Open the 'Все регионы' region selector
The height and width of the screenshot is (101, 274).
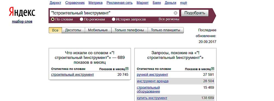[x=169, y=19]
